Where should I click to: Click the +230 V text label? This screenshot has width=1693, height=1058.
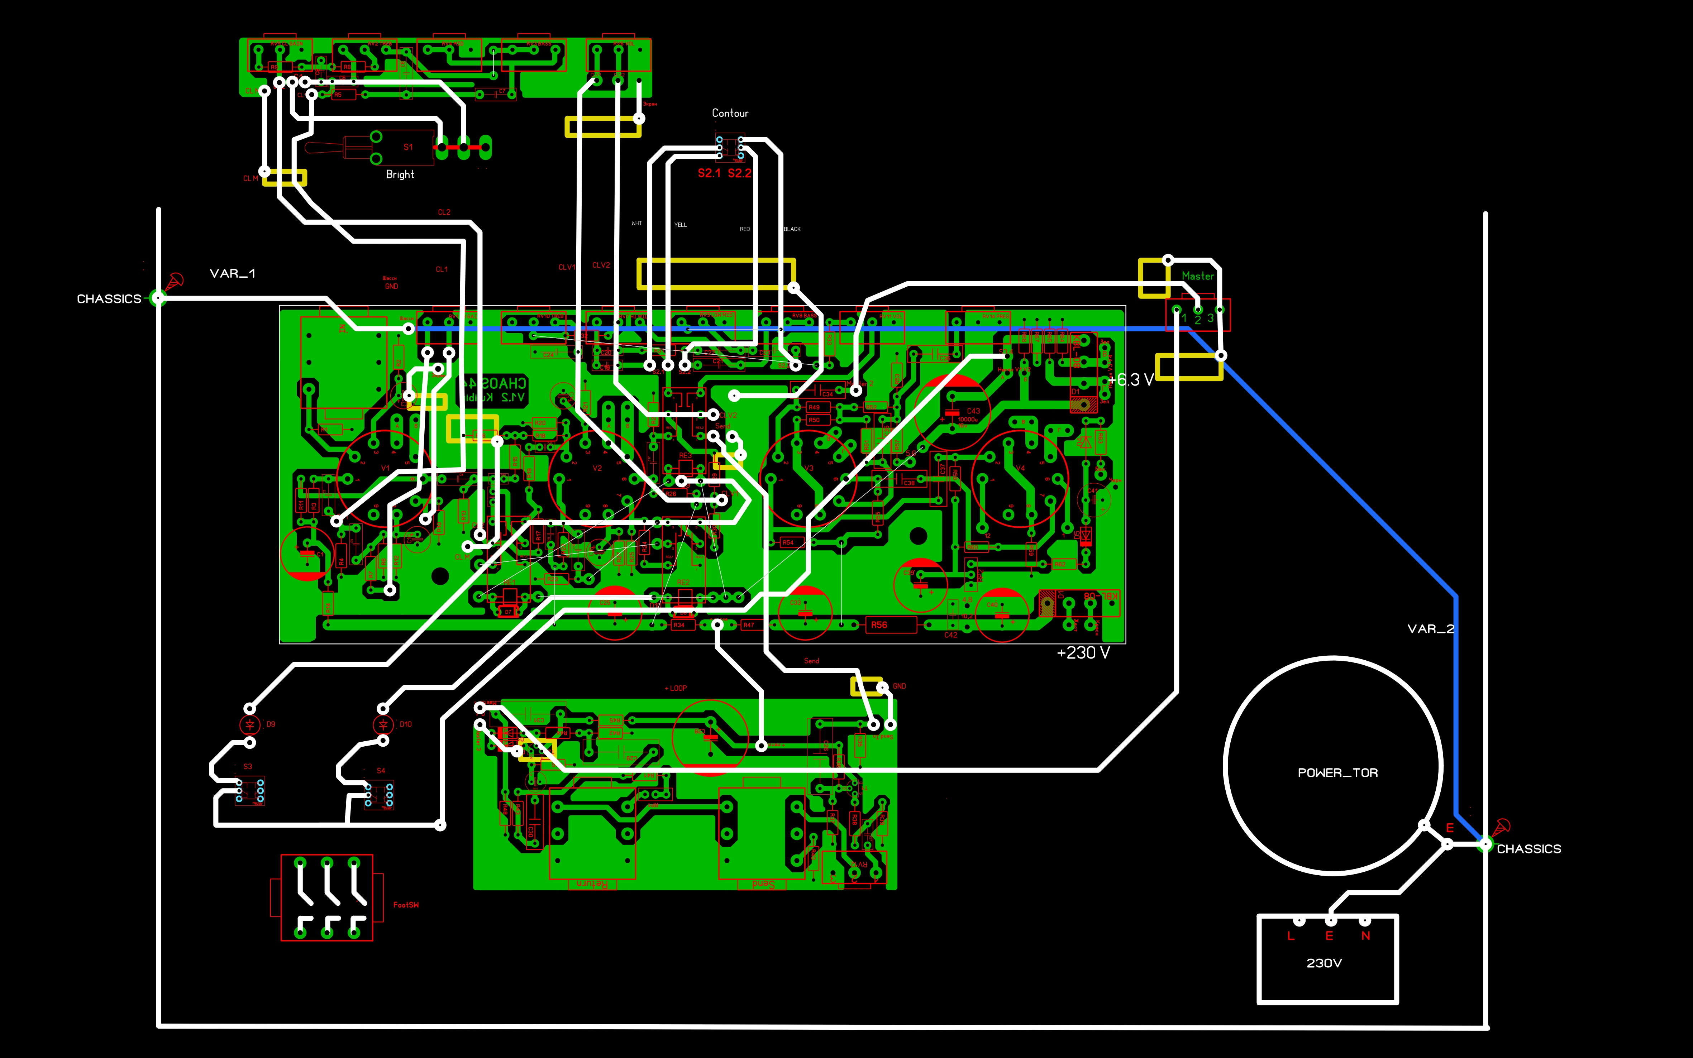pos(1083,653)
